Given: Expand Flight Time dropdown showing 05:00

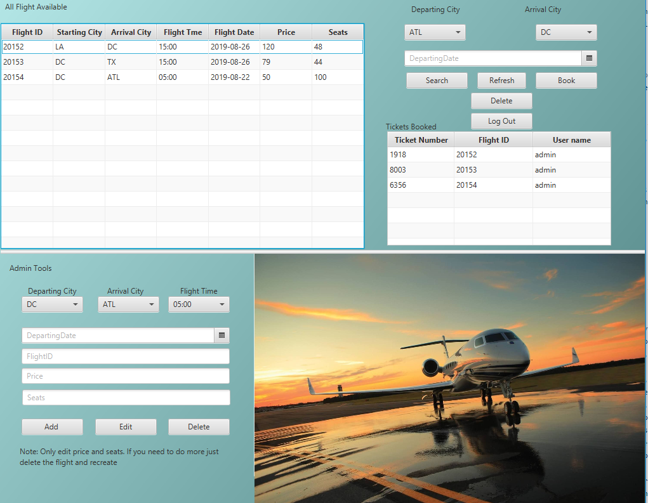Looking at the screenshot, I should point(199,304).
